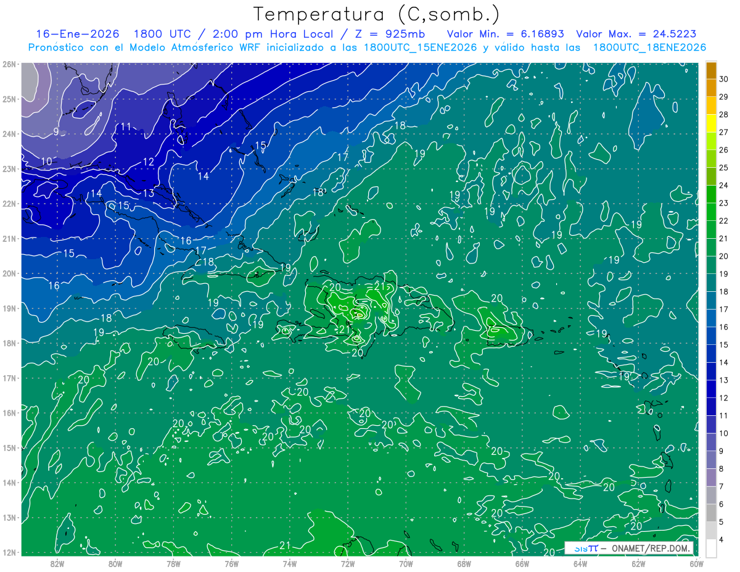Click the color bar tick label "27"
This screenshot has width=740, height=572.
[x=724, y=132]
